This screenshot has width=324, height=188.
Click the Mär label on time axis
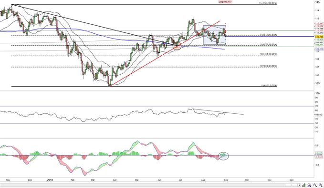tap(93, 180)
